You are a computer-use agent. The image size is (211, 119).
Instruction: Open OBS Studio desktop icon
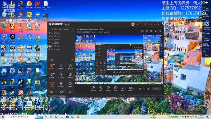(21, 71)
